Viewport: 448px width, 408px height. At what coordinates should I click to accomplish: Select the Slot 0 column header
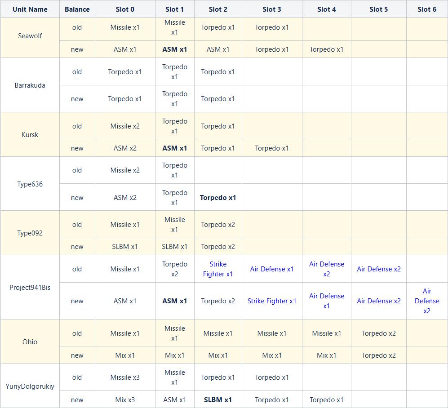(x=125, y=9)
